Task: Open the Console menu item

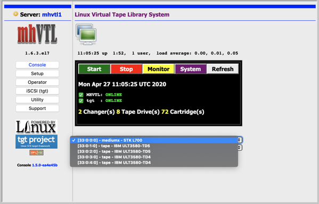Action: click(37, 65)
